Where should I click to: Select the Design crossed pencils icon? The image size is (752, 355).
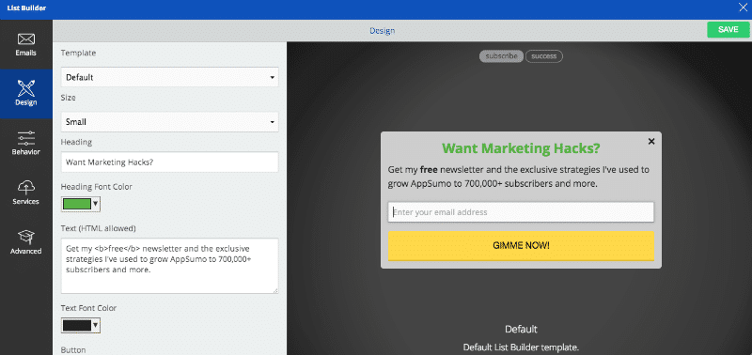coord(26,88)
